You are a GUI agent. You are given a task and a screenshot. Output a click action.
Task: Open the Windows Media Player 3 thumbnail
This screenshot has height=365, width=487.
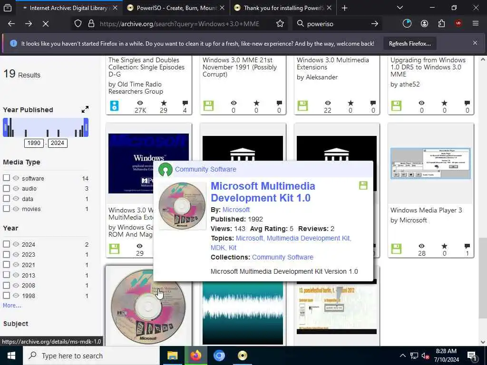click(430, 163)
